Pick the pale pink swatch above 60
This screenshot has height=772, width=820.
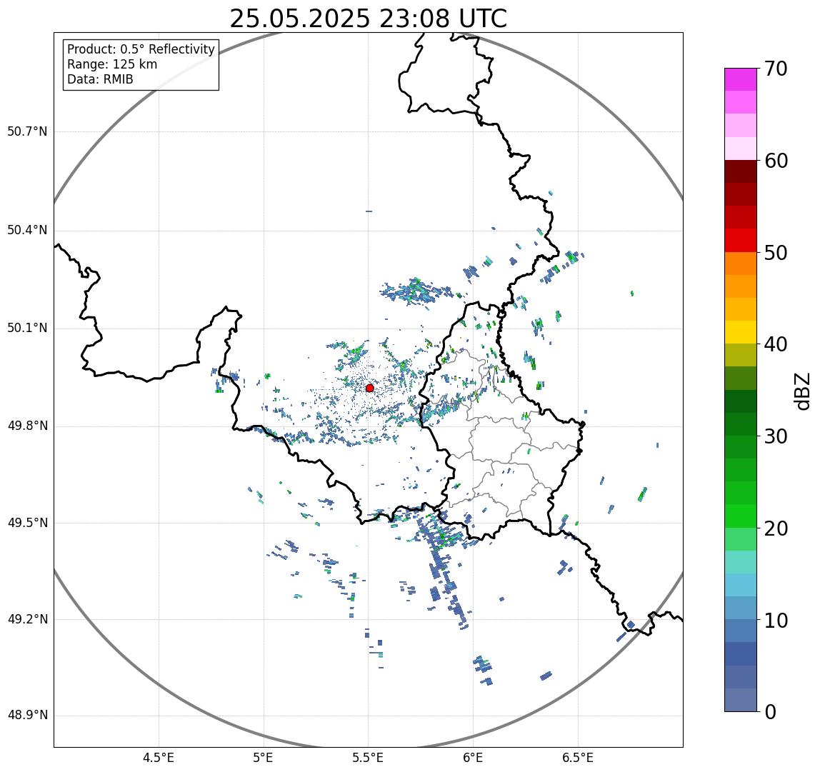click(x=741, y=149)
